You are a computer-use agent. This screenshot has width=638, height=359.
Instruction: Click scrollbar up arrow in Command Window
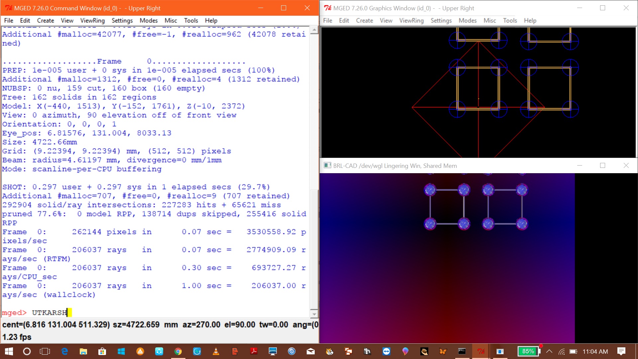pos(314,30)
